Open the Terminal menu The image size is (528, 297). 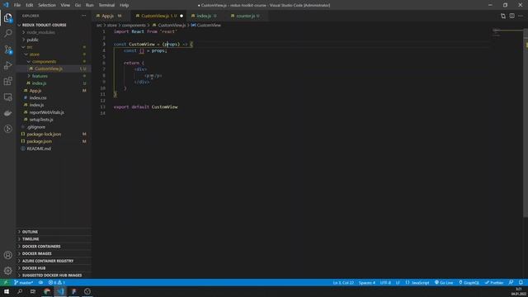[106, 5]
